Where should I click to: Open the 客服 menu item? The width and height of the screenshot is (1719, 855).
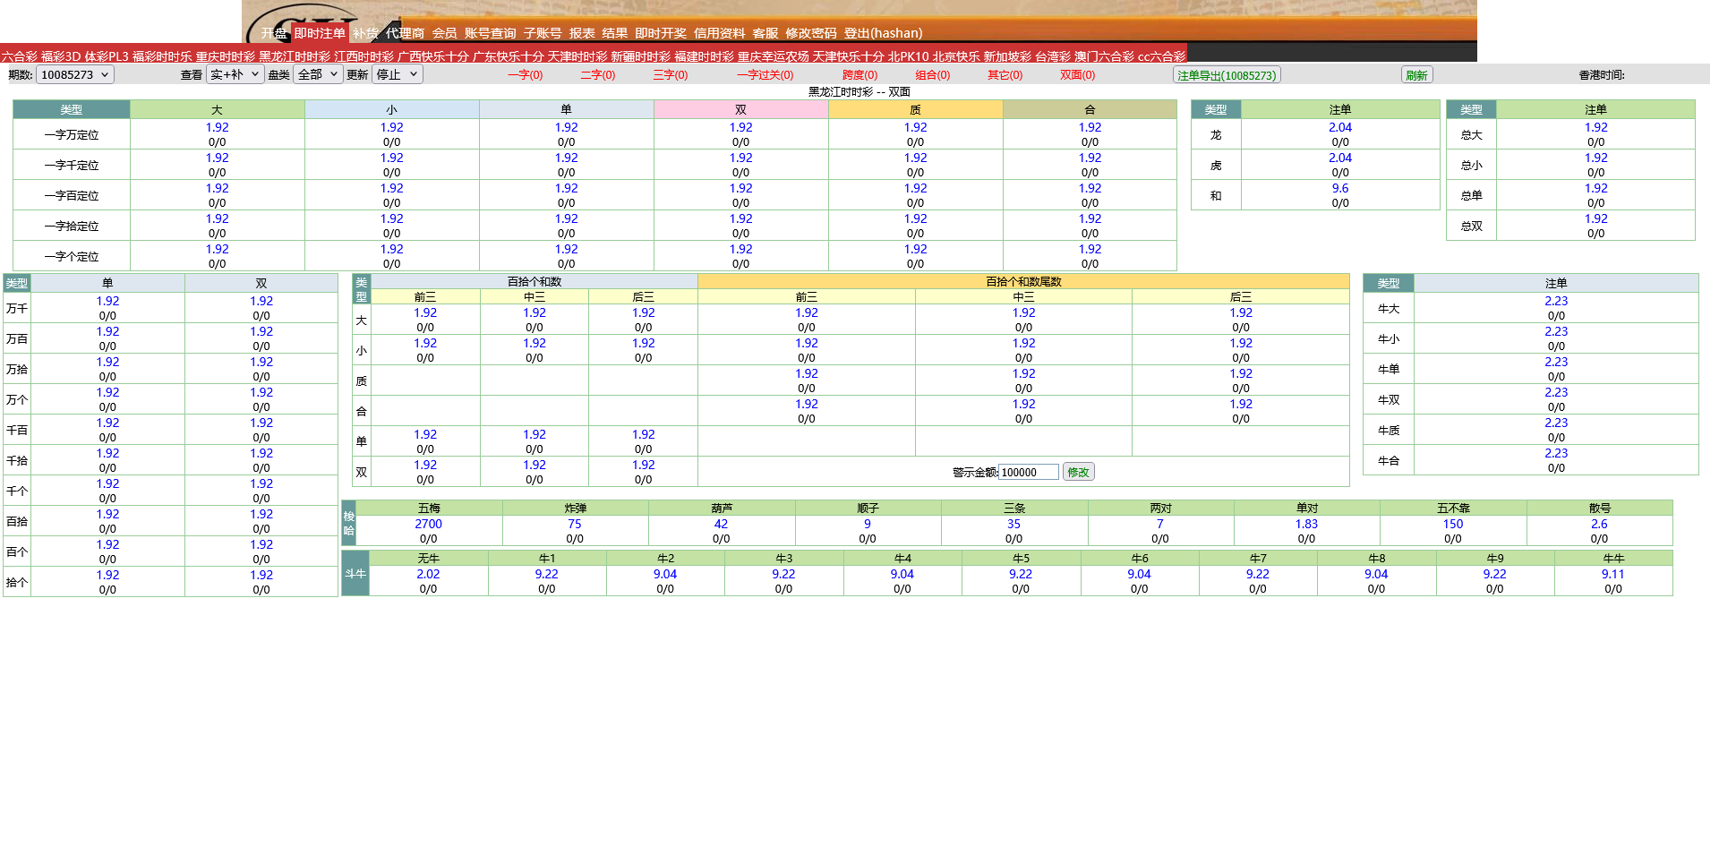[x=765, y=33]
